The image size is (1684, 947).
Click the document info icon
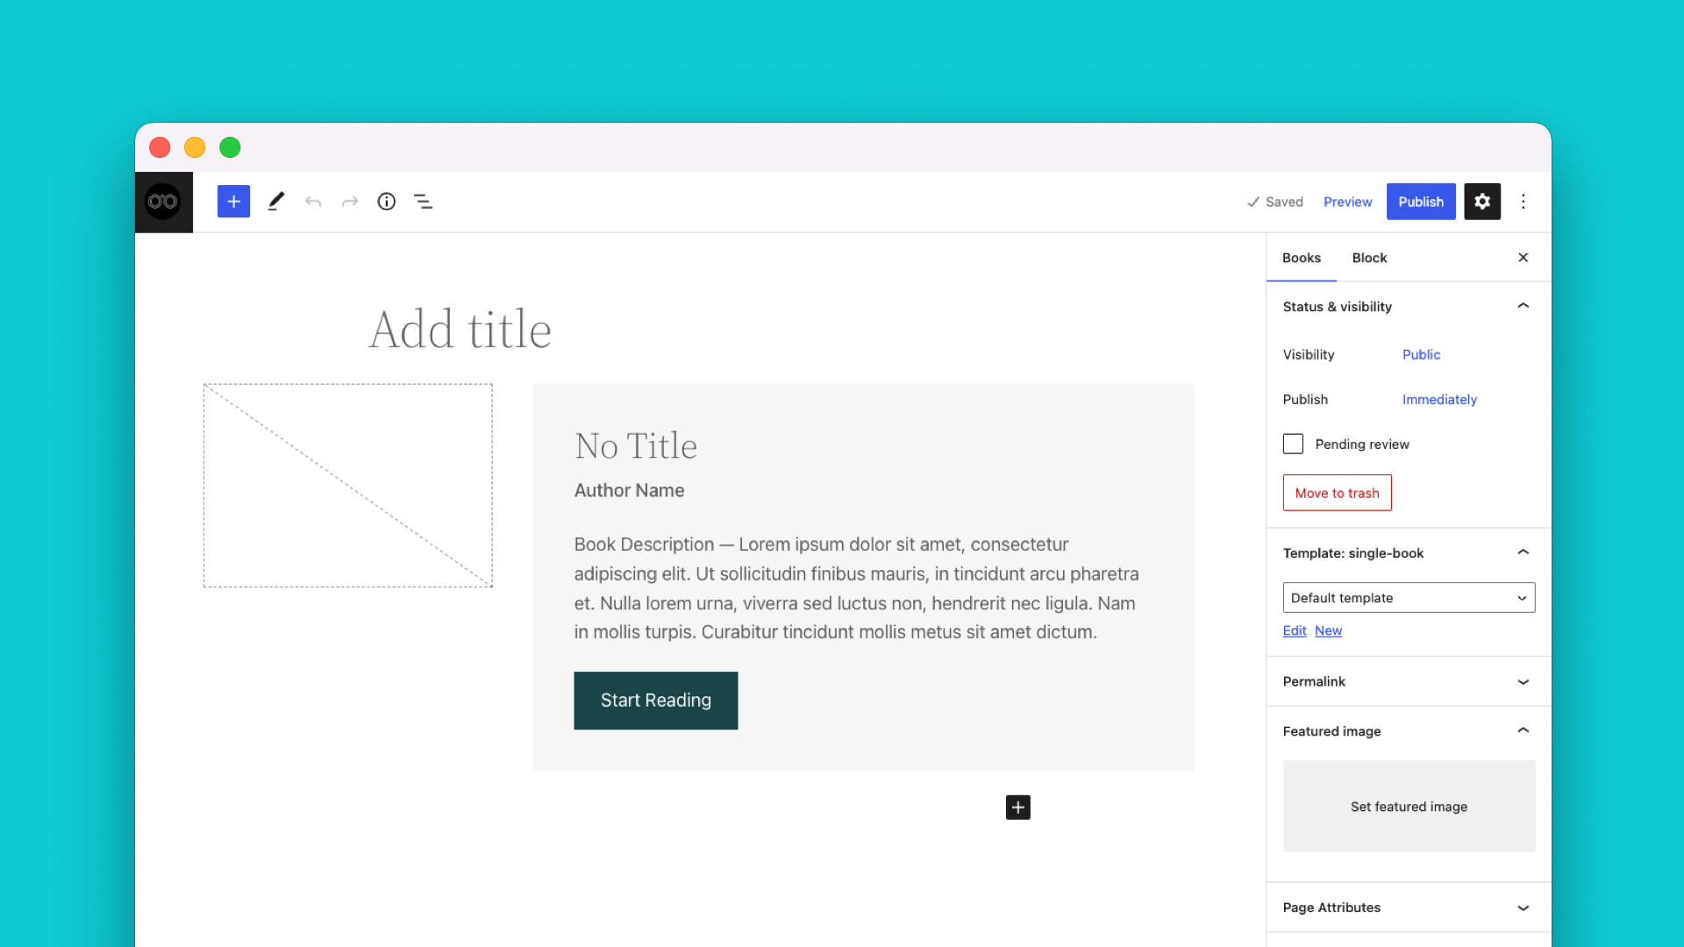386,201
